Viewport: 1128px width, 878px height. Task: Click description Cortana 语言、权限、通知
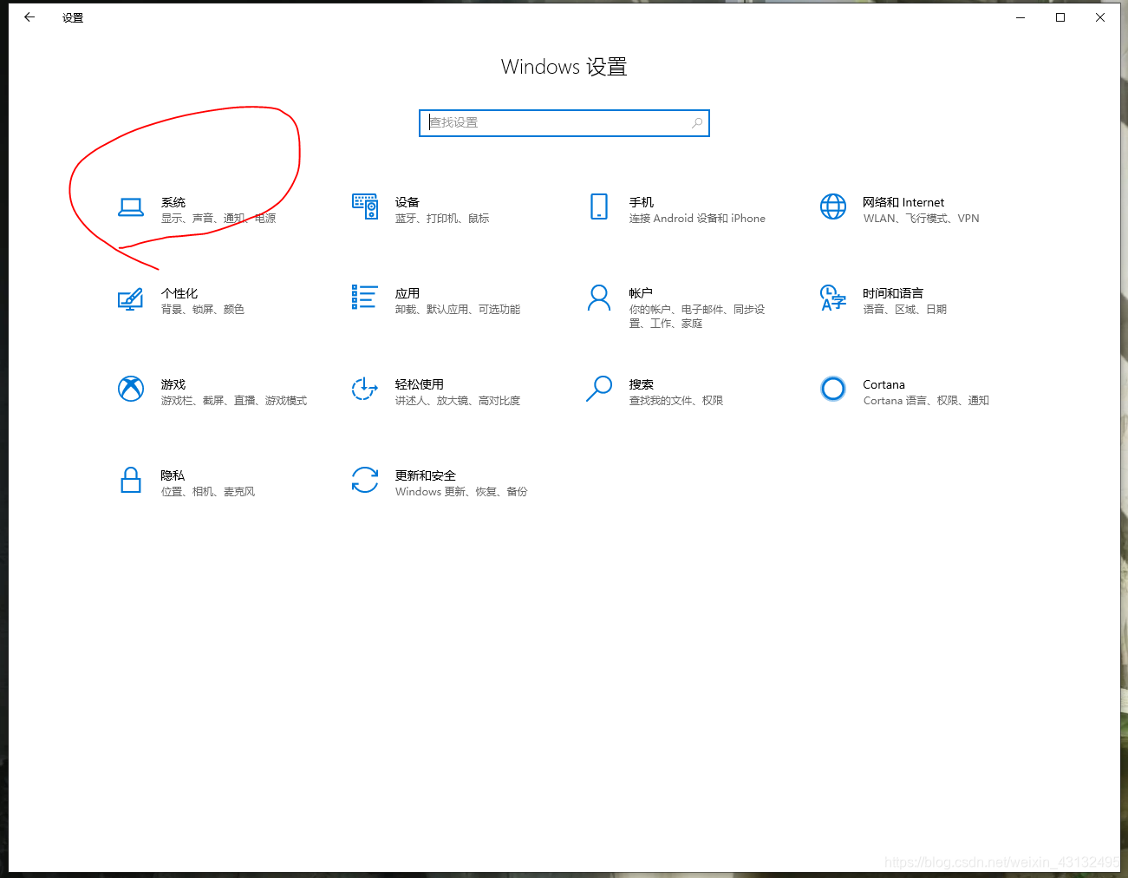926,401
